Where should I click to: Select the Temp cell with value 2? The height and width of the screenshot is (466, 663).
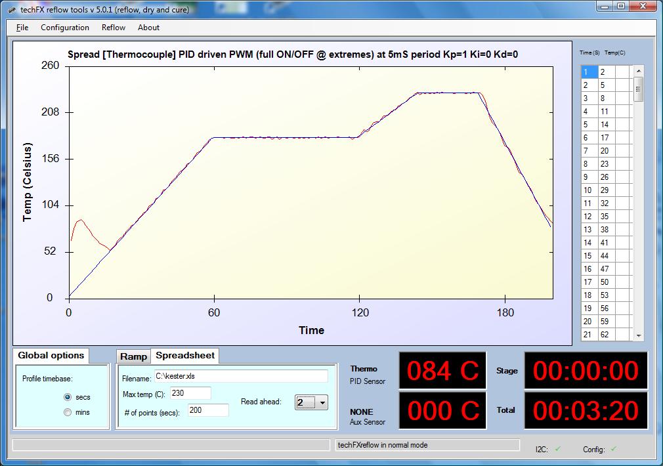pos(607,72)
